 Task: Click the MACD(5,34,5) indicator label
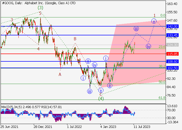11,107
